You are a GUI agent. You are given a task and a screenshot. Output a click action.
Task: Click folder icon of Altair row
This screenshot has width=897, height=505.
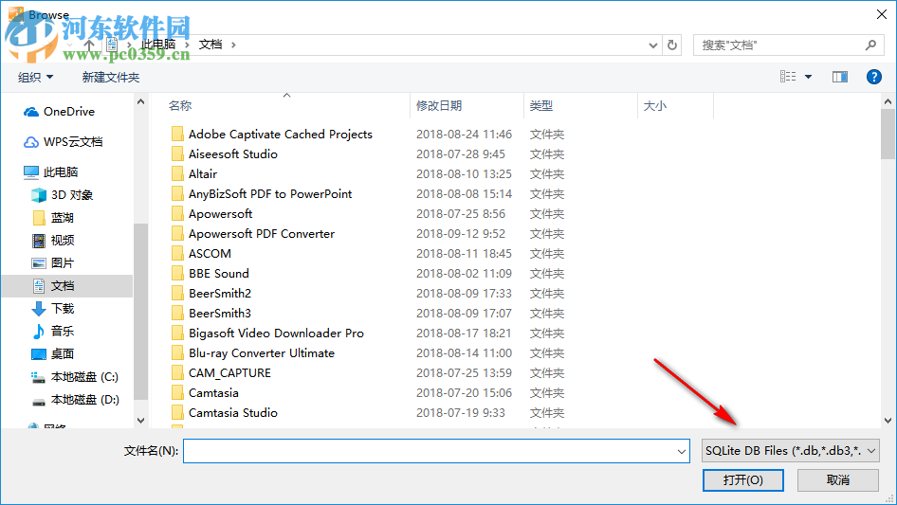pyautogui.click(x=177, y=174)
